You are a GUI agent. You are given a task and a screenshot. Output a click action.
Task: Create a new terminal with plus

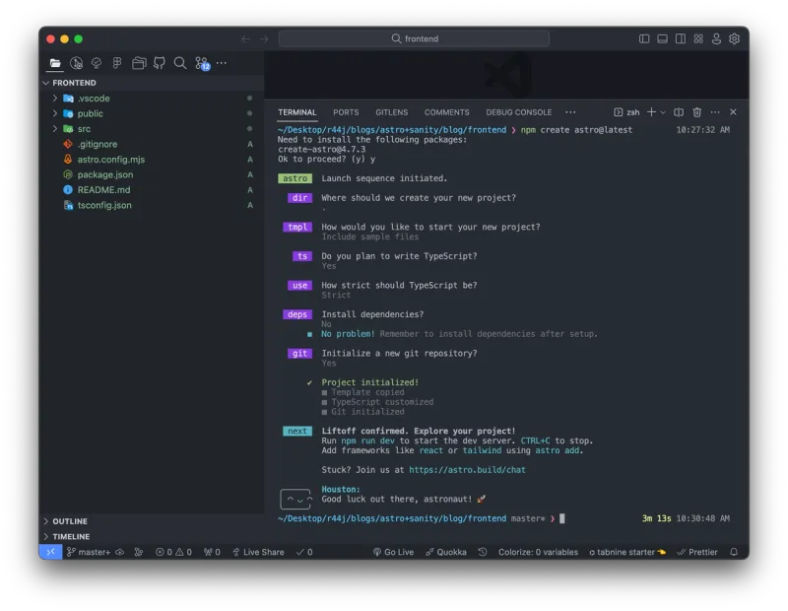pos(651,112)
